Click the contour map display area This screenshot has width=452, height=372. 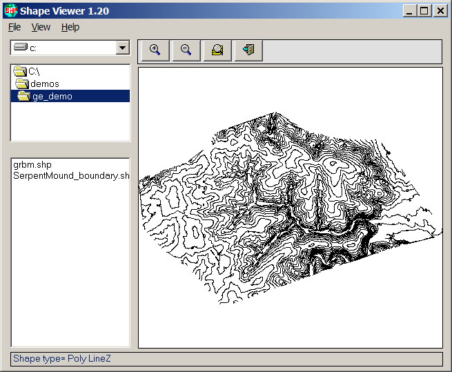click(x=291, y=208)
